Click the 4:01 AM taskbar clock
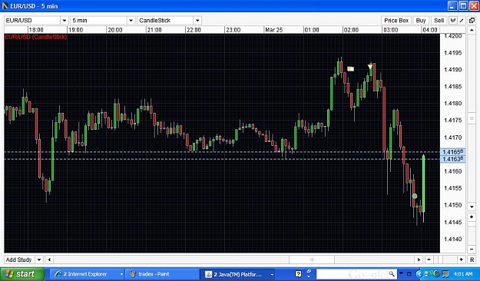 pyautogui.click(x=463, y=274)
